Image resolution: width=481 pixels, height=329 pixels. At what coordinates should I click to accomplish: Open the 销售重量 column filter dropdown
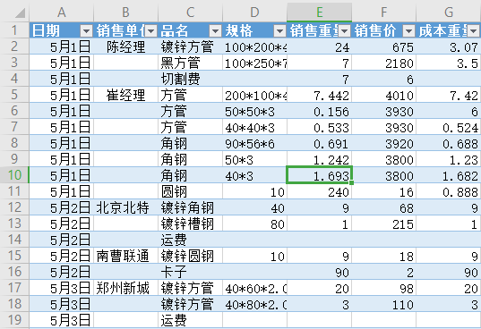click(345, 31)
